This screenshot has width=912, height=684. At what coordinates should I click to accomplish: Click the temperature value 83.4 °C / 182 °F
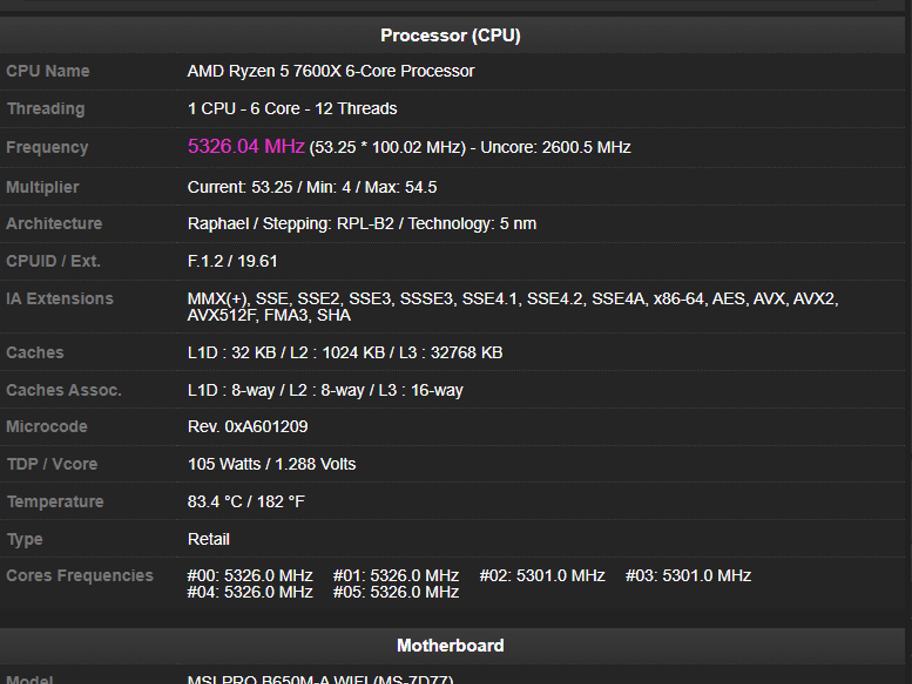click(x=246, y=501)
